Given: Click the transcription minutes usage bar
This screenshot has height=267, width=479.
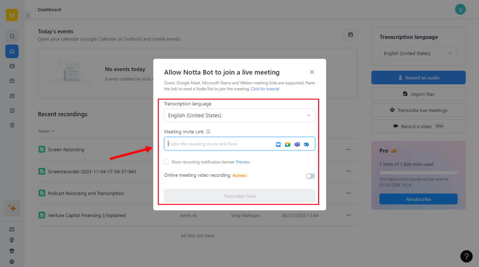Looking at the screenshot, I should (418, 172).
